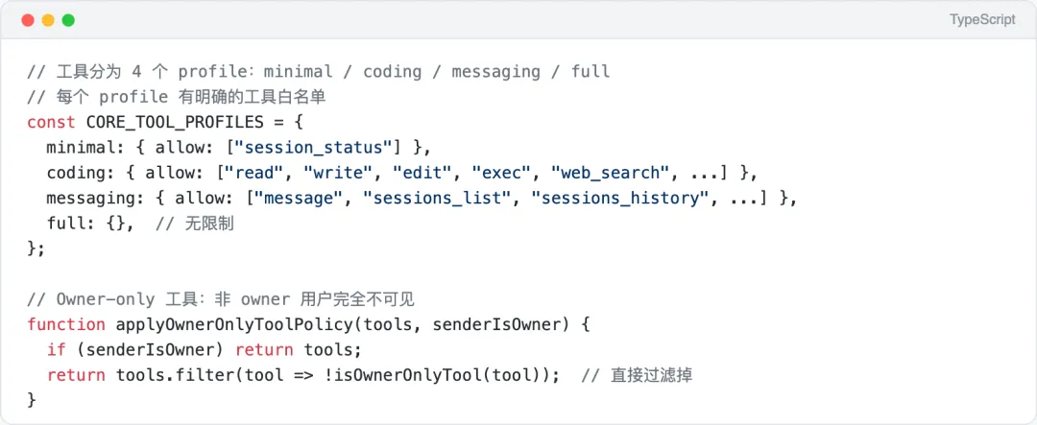Viewport: 1037px width, 425px height.
Task: Click the const keyword
Action: 51,122
